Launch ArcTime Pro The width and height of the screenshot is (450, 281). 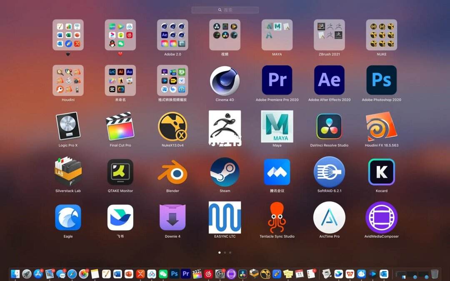pyautogui.click(x=329, y=217)
